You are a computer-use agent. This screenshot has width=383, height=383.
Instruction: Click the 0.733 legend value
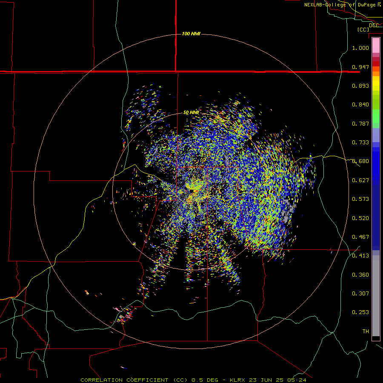360,143
